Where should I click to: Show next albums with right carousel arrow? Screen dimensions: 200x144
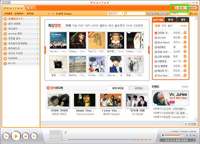tap(149, 50)
